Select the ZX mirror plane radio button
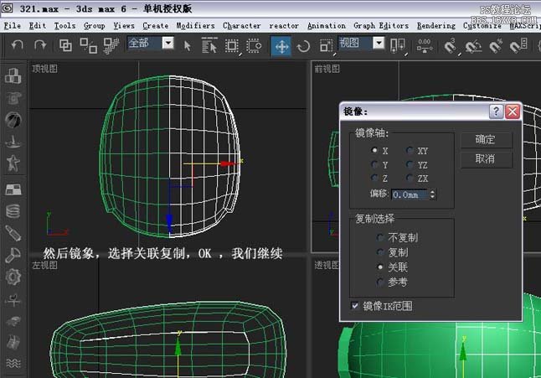The width and height of the screenshot is (541, 378). [x=410, y=179]
